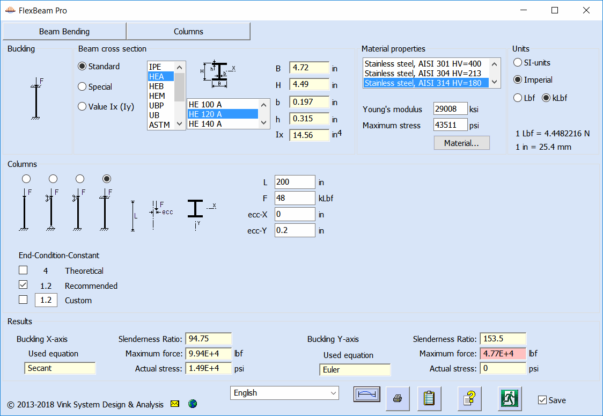Image resolution: width=603 pixels, height=416 pixels.
Task: Click the ecc-Y input field
Action: click(295, 230)
